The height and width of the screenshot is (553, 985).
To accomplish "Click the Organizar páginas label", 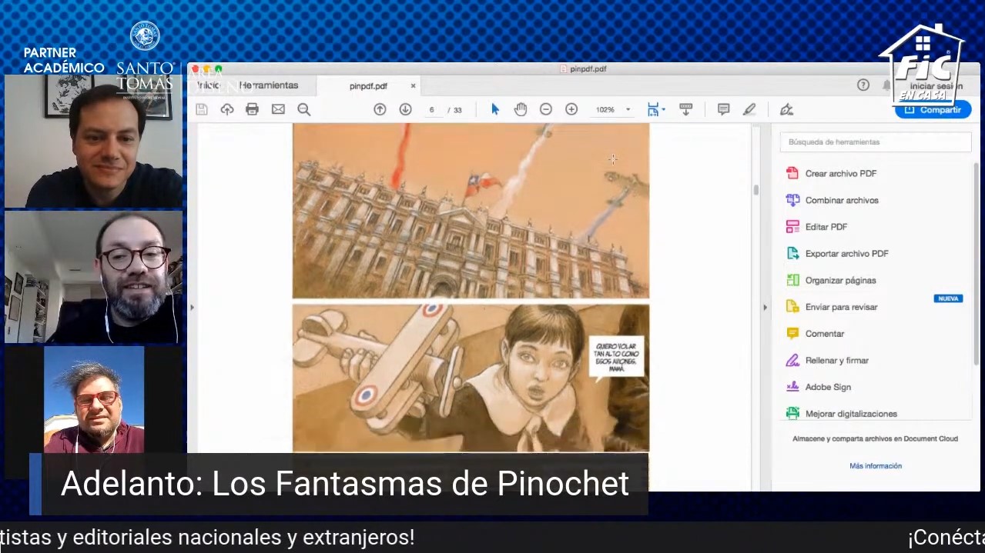I will (841, 281).
